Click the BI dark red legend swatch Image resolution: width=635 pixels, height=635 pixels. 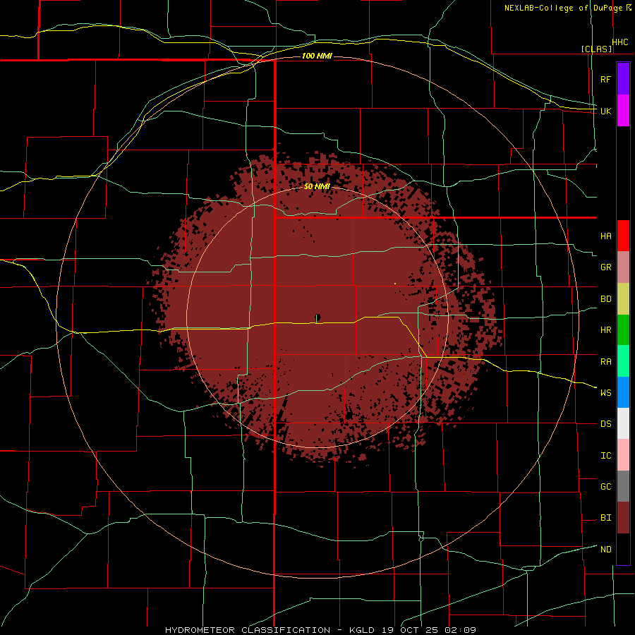[x=623, y=518]
